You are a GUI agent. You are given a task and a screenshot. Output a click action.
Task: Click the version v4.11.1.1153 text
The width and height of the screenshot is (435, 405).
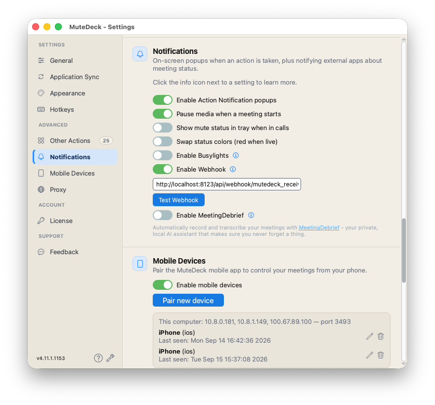click(x=51, y=359)
